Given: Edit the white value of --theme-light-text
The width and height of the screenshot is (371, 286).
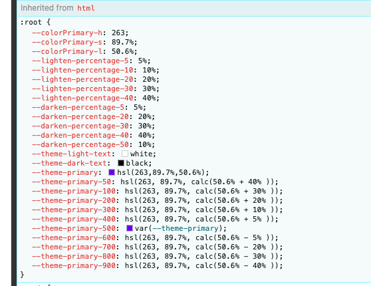Looking at the screenshot, I should point(141,154).
